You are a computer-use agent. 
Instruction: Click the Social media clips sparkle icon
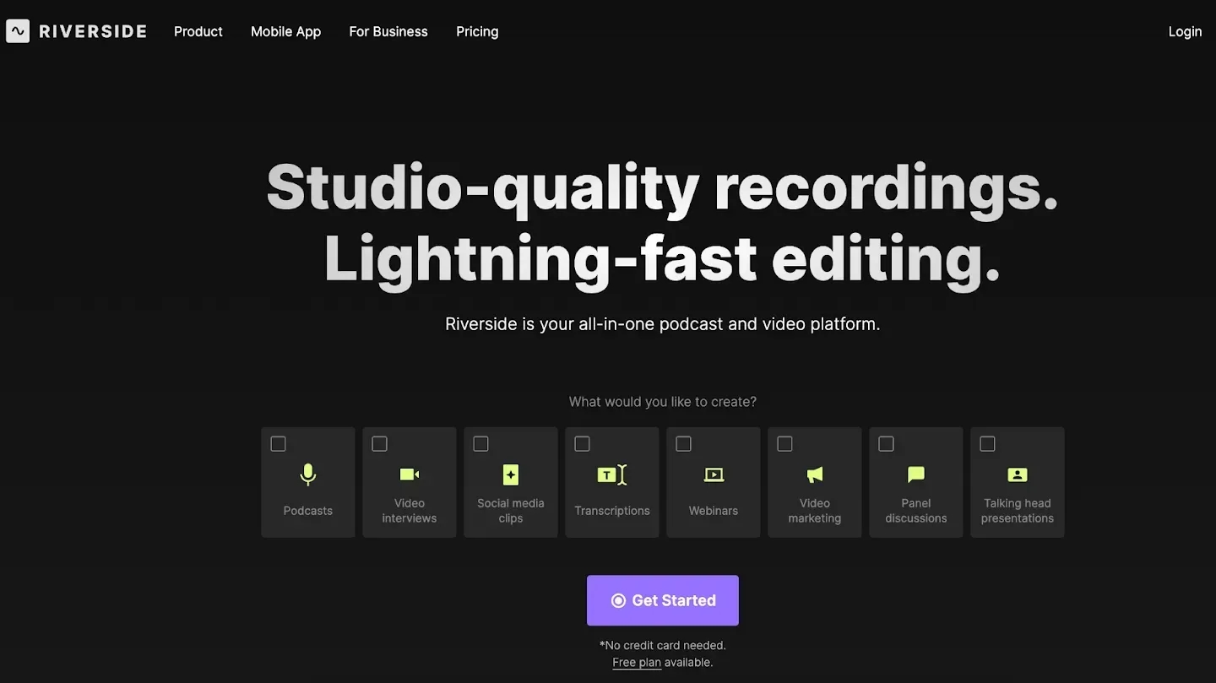click(511, 474)
